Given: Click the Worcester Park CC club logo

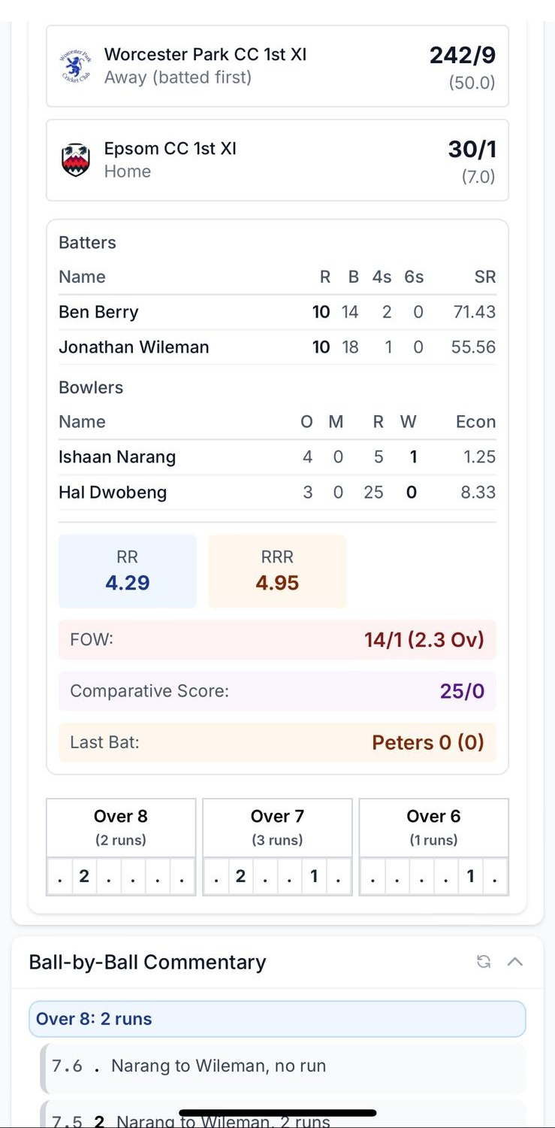Looking at the screenshot, I should tap(75, 65).
